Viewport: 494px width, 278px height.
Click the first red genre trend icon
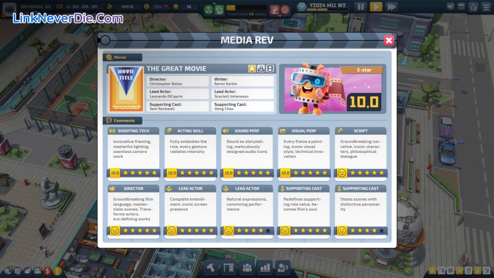tap(275, 10)
